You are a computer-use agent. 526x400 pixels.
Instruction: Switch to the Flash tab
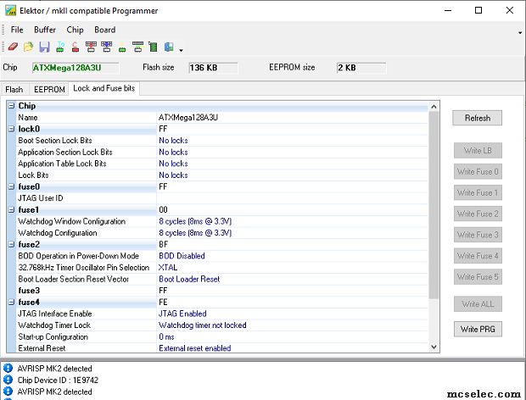pyautogui.click(x=14, y=90)
